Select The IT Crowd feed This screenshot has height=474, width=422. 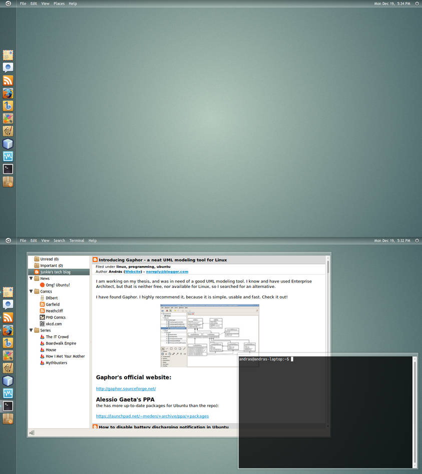(57, 337)
